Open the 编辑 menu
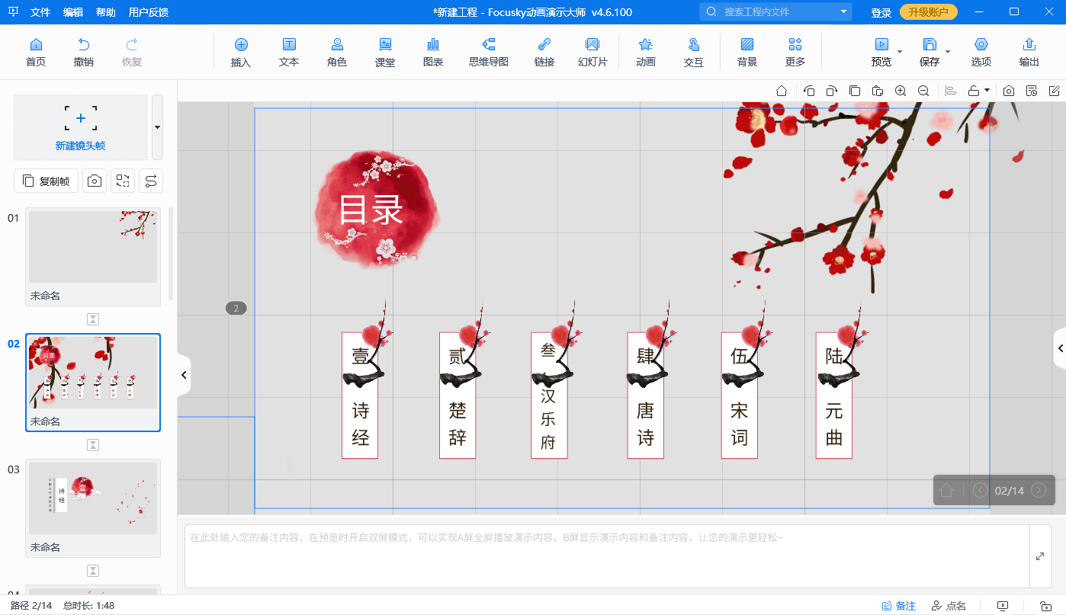The height and width of the screenshot is (615, 1066). pos(73,12)
